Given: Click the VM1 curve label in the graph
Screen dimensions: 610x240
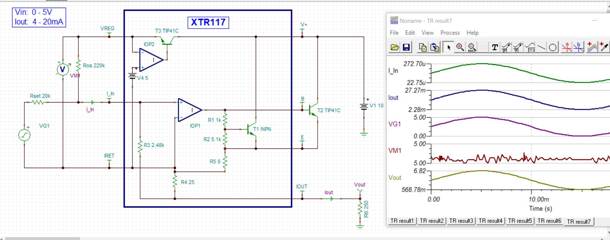Looking at the screenshot, I should [395, 150].
